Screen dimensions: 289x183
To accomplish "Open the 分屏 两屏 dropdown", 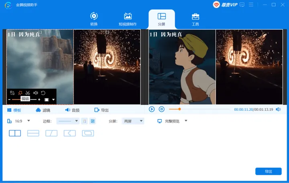I will tap(133, 121).
